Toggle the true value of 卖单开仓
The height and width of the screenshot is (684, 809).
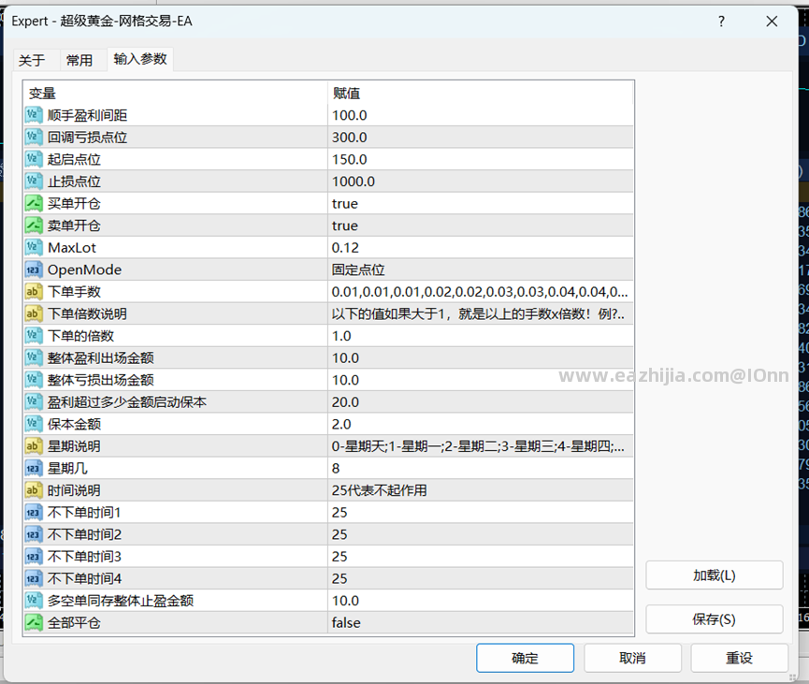(x=481, y=226)
